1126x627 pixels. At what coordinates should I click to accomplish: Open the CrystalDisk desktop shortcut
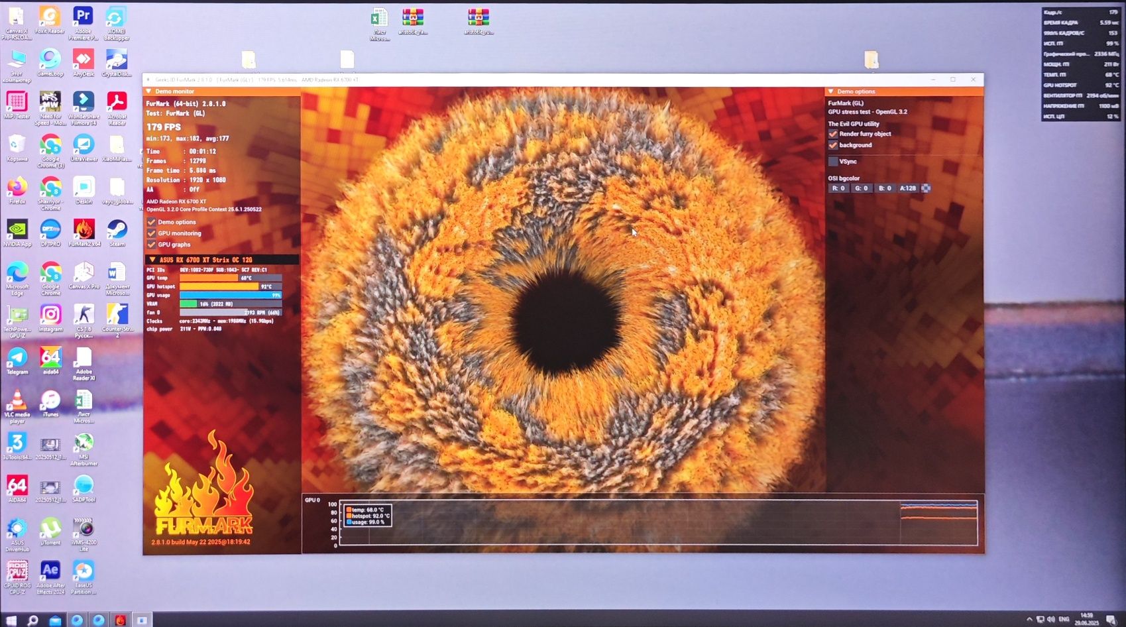(117, 62)
